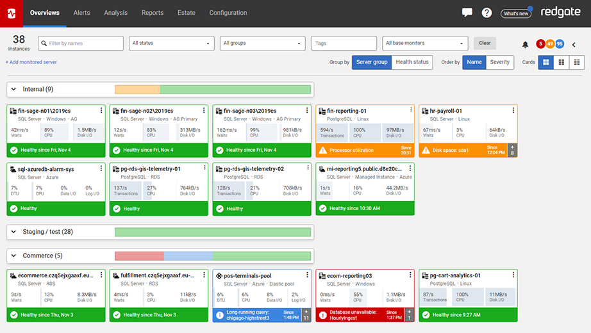Screen dimensions: 591x333
Task: Open kebab menu on sql-azuredb-alarm-sys card
Action: click(101, 168)
